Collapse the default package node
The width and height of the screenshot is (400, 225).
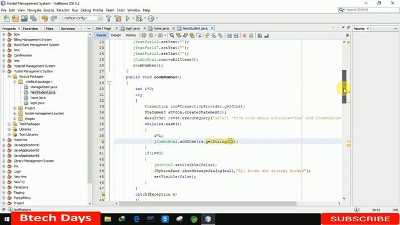tap(15, 82)
